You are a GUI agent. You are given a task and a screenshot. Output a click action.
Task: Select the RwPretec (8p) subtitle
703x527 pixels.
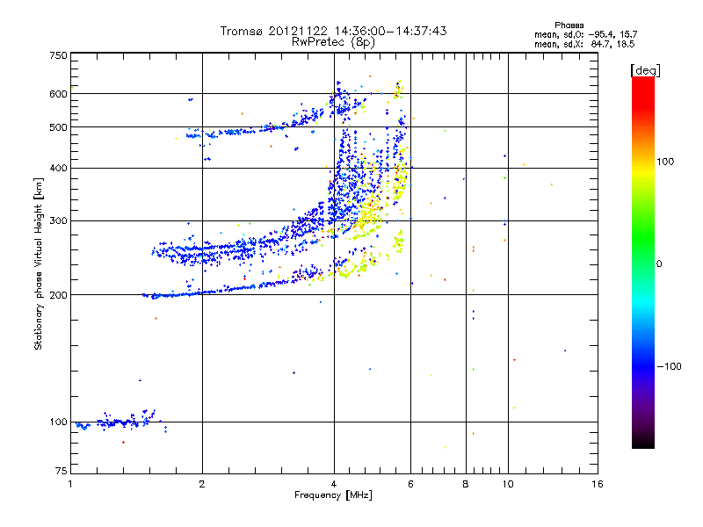coord(333,42)
